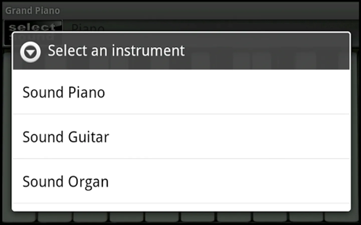This screenshot has height=225, width=361.
Task: Select the Sound Guitar option
Action: pyautogui.click(x=181, y=137)
